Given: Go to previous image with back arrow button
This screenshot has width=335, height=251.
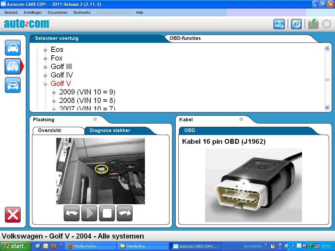Looking at the screenshot, I should pos(72,213).
